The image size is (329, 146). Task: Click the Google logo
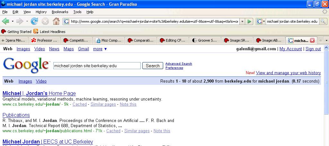[26, 65]
